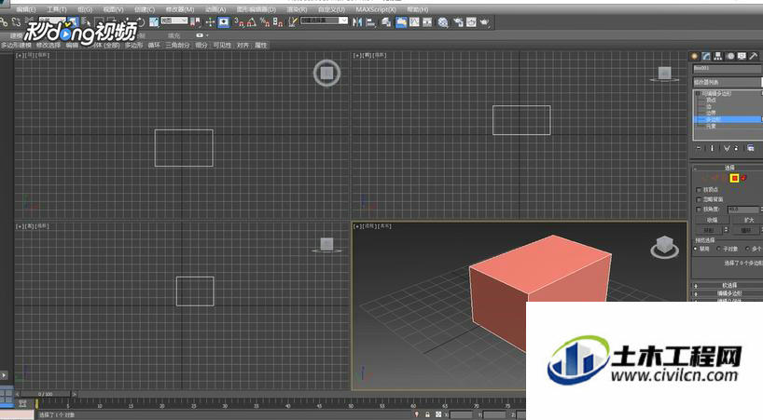Toggle the Graphite ribbon icon
This screenshot has height=420, width=763.
click(401, 21)
